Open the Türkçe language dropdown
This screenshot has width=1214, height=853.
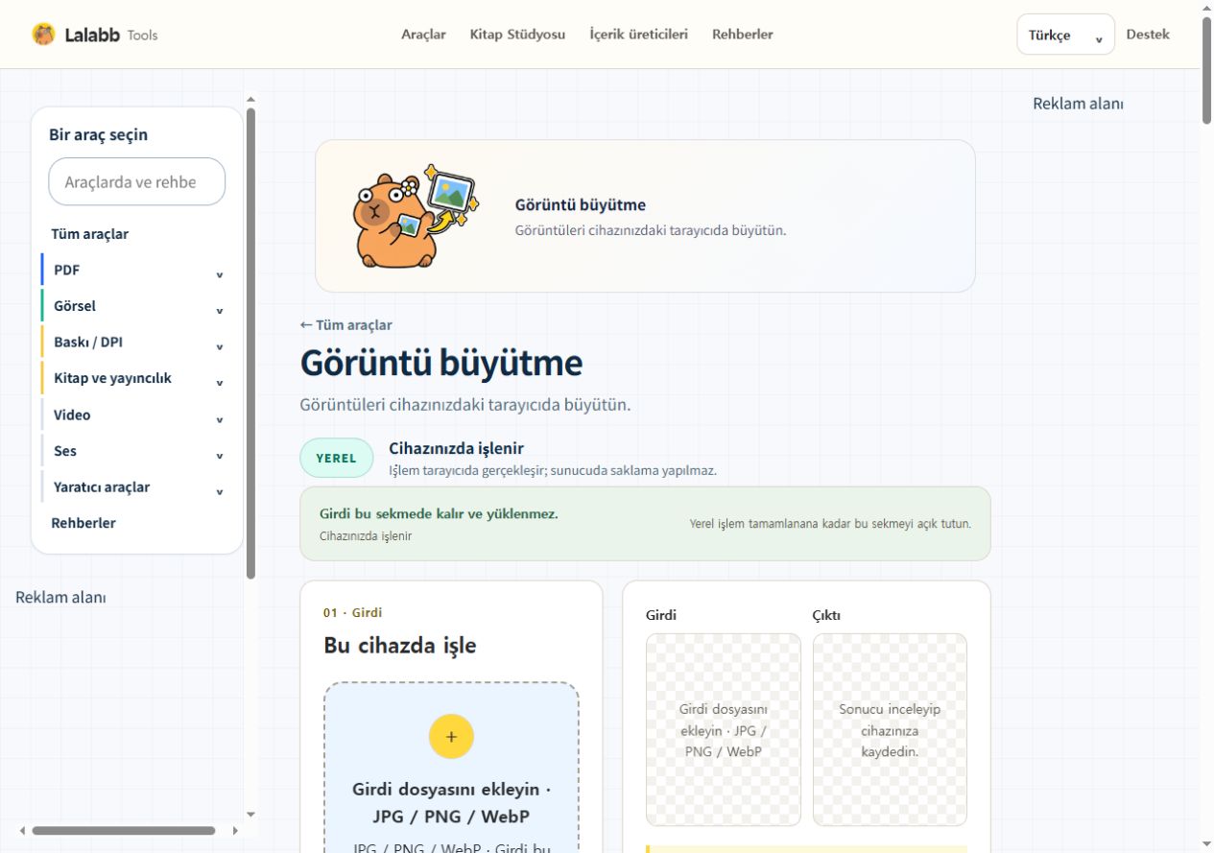[1065, 35]
